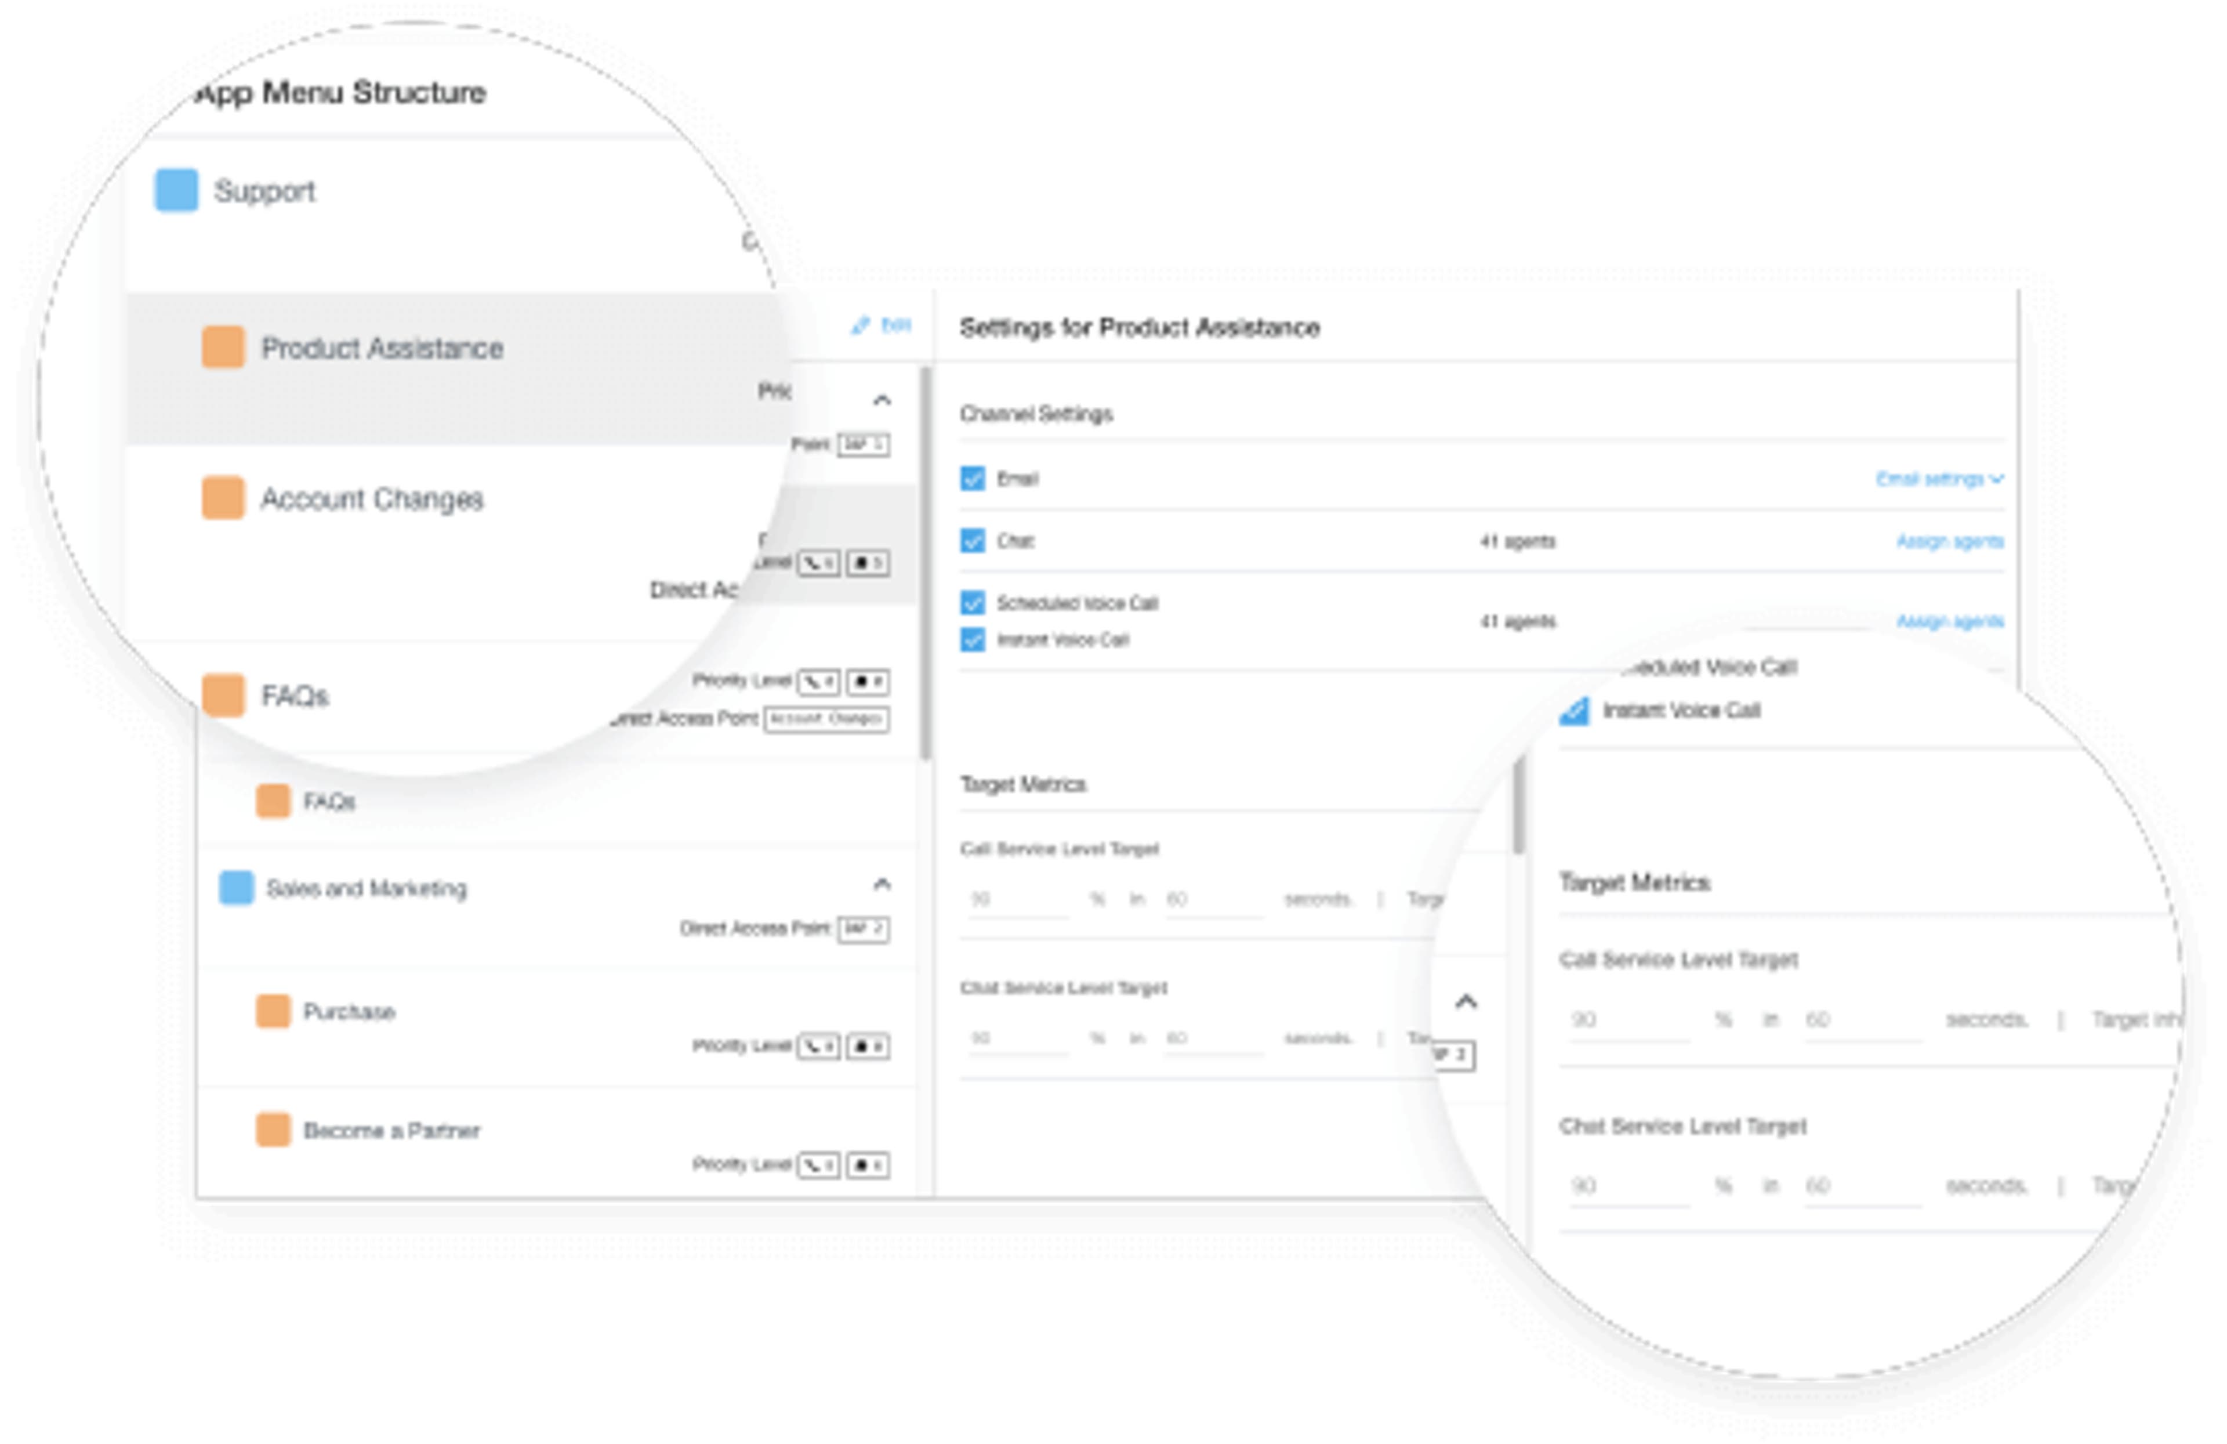Click the menu structure vertical scrollbar
2227x1444 pixels.
tap(926, 562)
